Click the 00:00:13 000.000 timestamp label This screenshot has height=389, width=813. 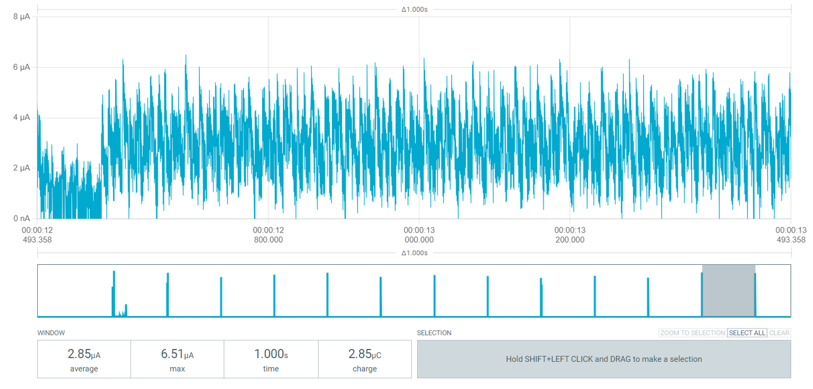point(421,234)
